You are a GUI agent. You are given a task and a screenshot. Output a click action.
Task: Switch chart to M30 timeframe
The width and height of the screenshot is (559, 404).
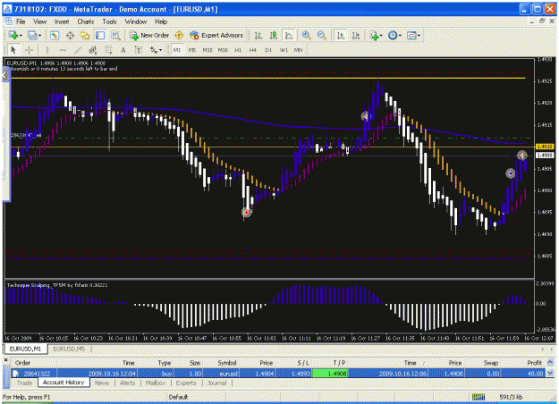[x=223, y=50]
